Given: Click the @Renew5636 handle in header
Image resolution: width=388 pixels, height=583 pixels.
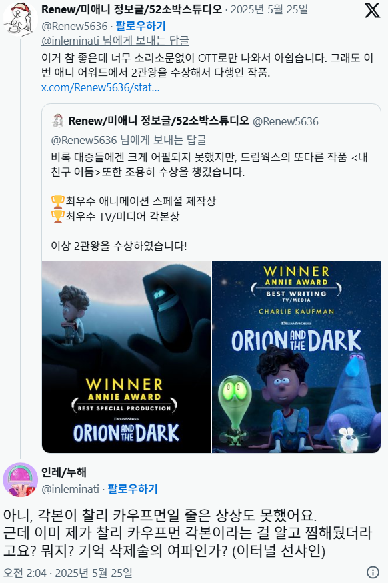Looking at the screenshot, I should [x=74, y=26].
